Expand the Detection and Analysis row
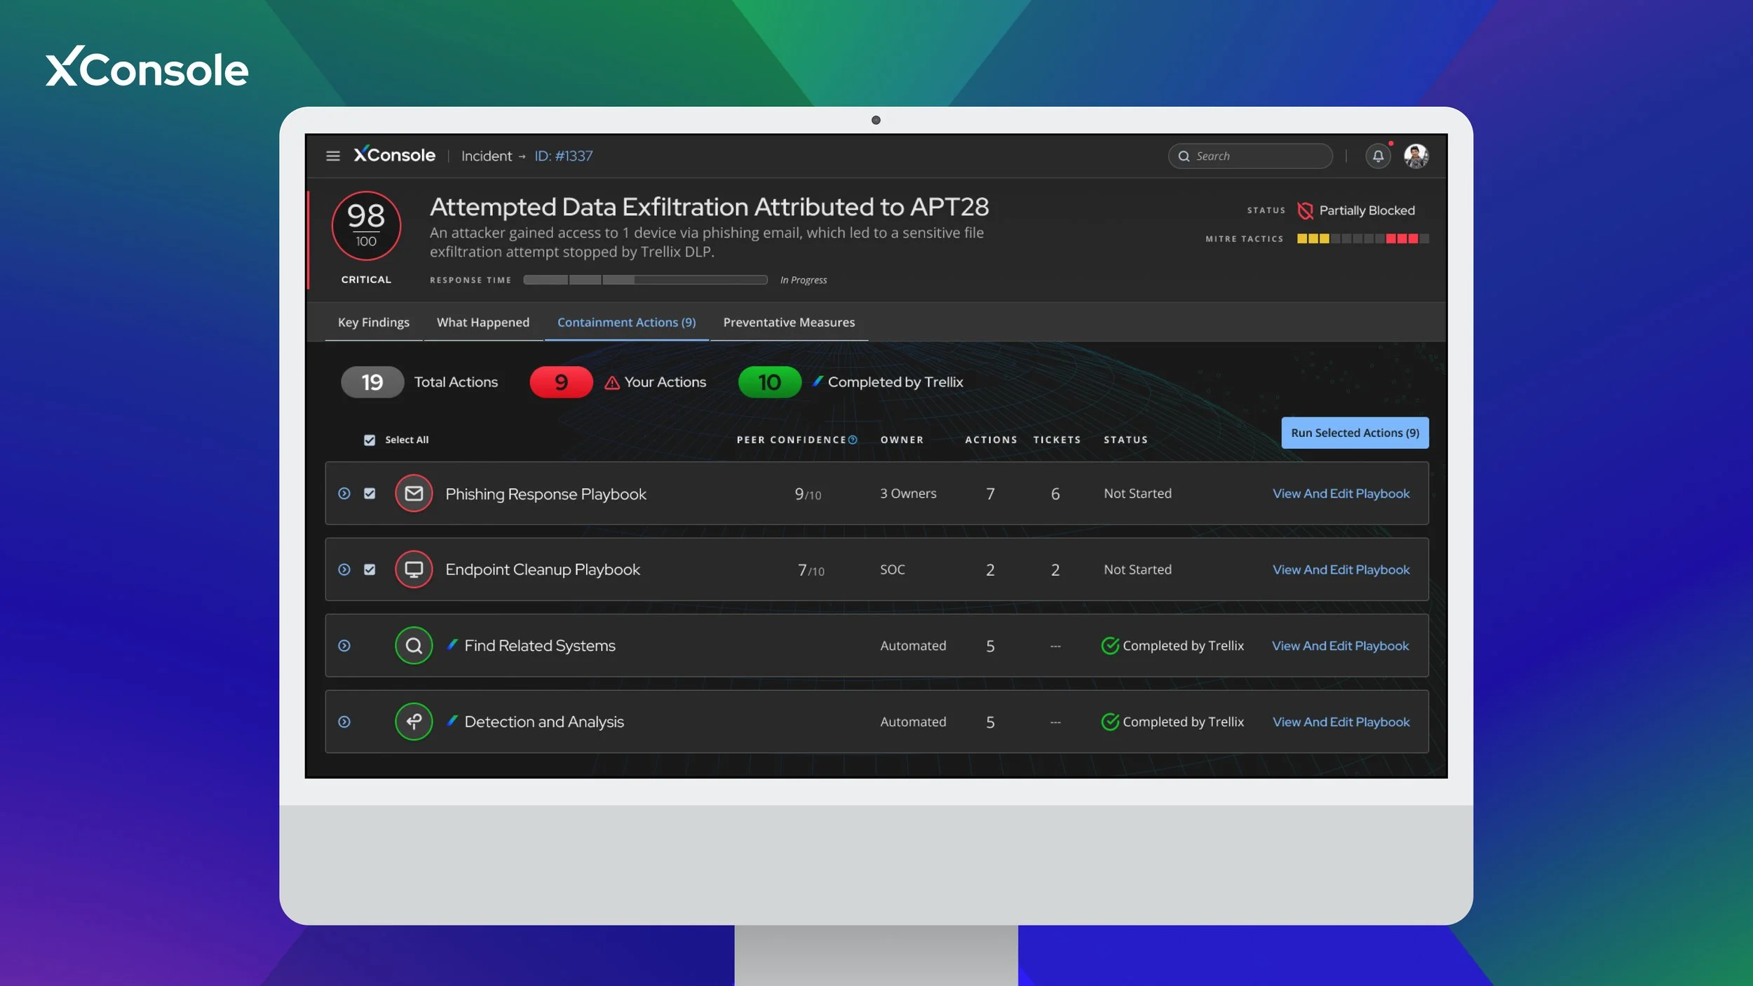Screen dimensions: 1753x986 (x=344, y=721)
